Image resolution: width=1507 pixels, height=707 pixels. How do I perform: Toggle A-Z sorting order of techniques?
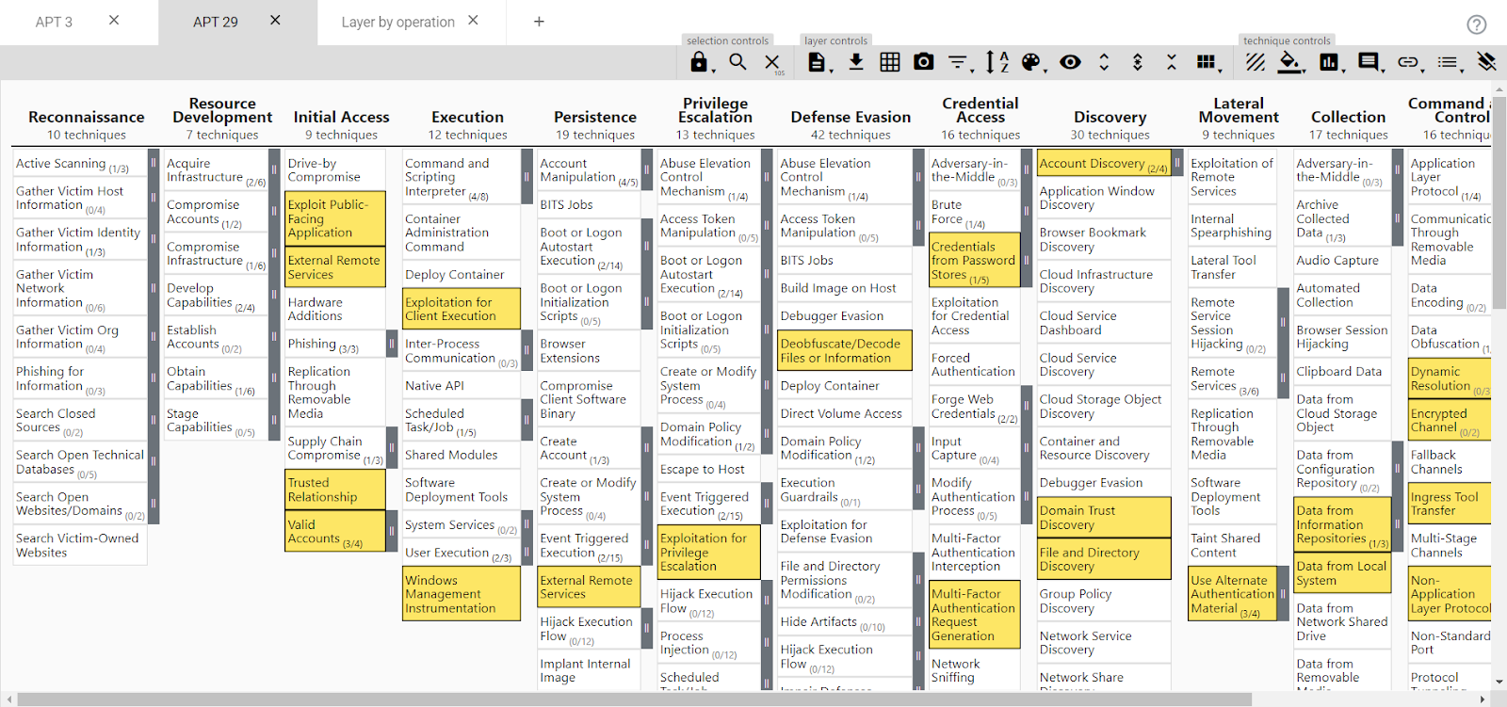[x=997, y=62]
